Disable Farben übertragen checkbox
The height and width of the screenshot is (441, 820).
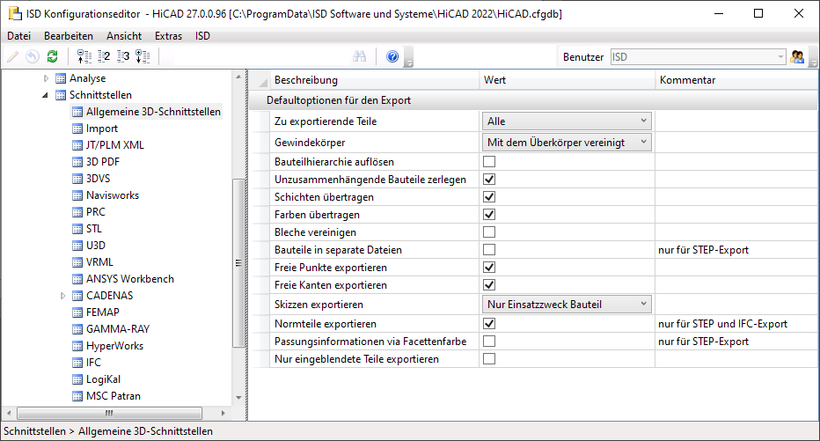[489, 215]
